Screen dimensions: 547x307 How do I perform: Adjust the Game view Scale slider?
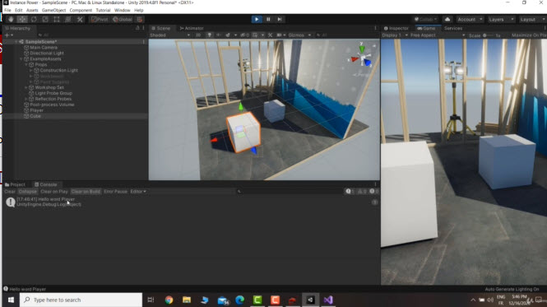pyautogui.click(x=488, y=35)
